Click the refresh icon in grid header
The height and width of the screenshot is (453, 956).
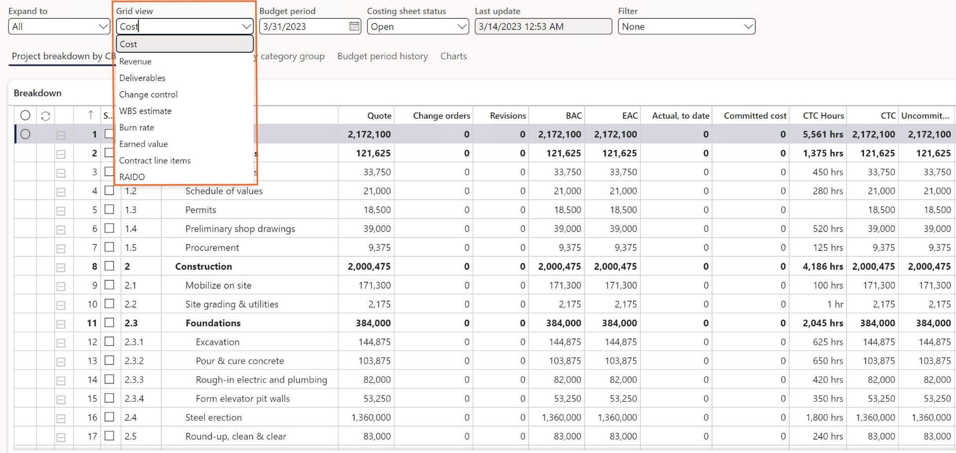45,116
